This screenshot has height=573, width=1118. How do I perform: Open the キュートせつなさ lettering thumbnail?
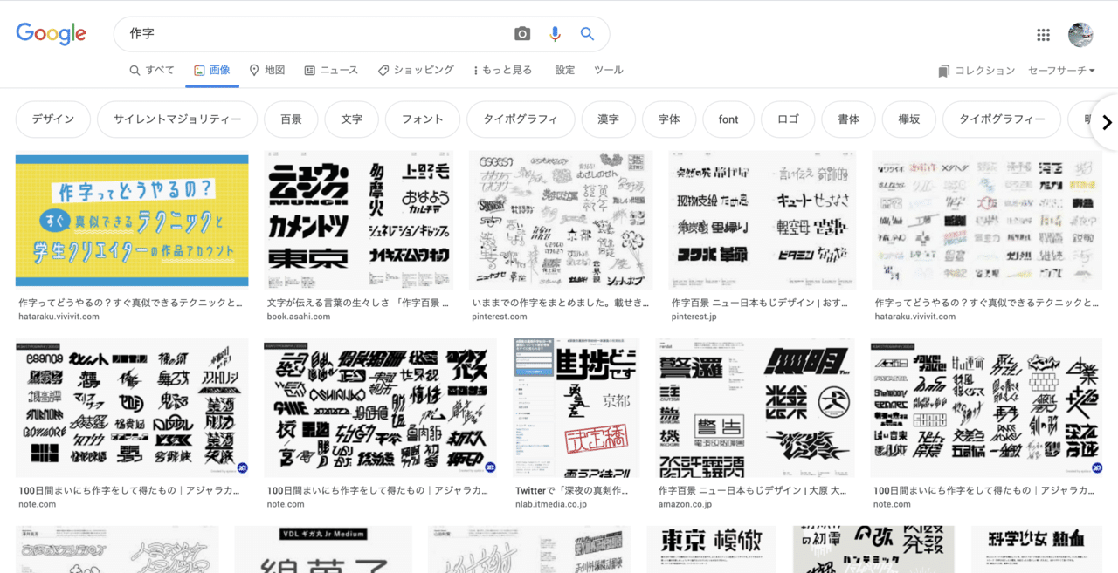[762, 220]
